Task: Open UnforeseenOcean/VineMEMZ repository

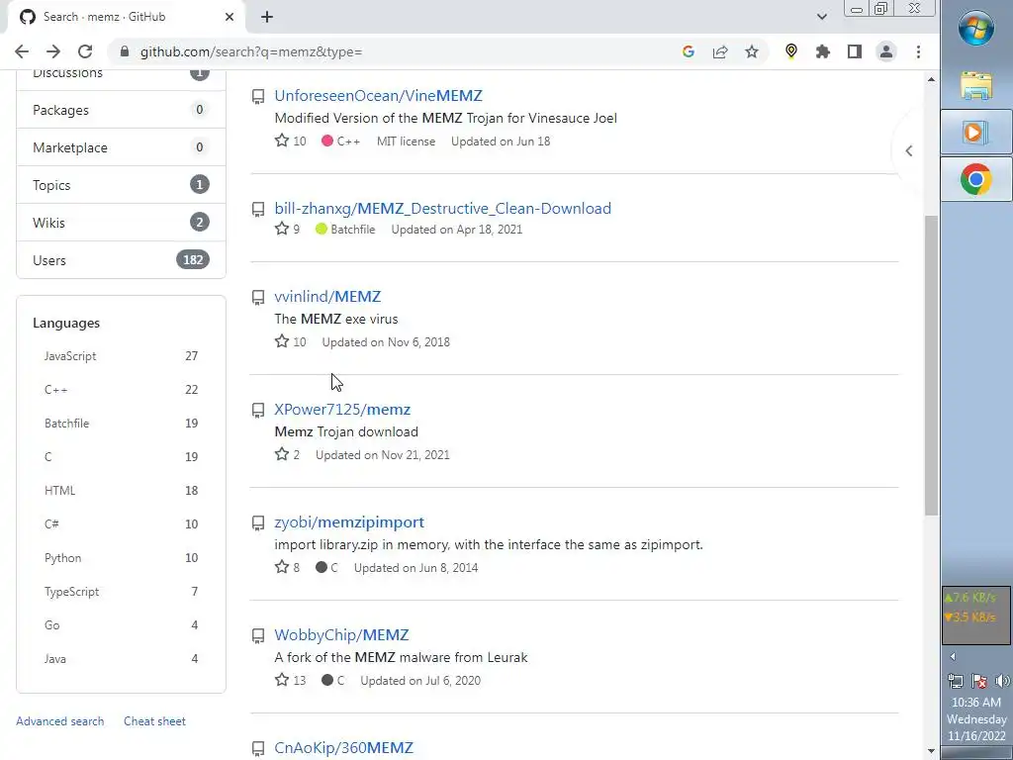Action: click(378, 96)
